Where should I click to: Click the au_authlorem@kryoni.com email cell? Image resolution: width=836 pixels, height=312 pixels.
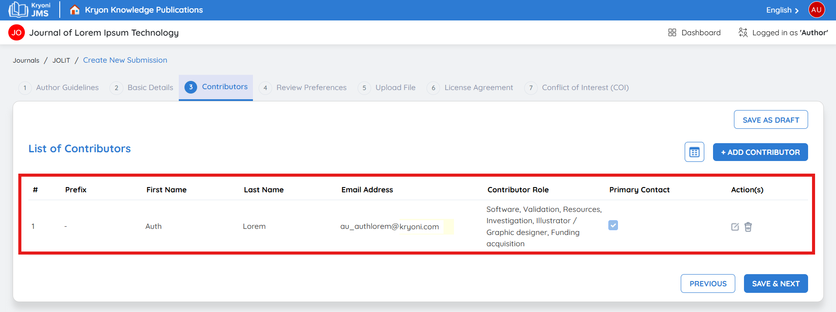point(389,227)
